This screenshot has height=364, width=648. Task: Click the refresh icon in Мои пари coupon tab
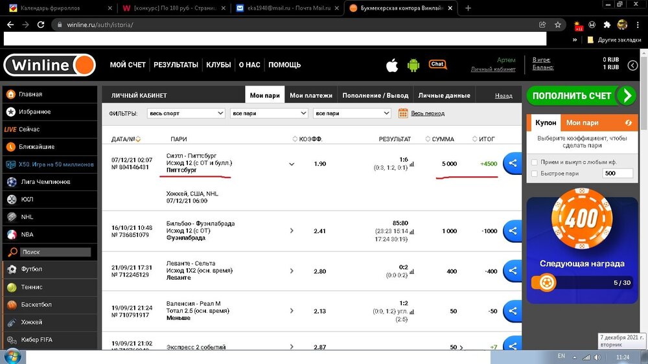click(627, 122)
